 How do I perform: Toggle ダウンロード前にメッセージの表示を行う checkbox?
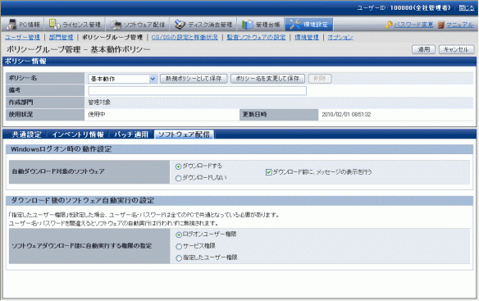(x=268, y=172)
